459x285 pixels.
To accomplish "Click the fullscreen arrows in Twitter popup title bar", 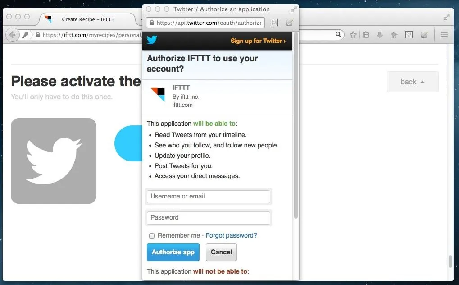I will pos(294,9).
